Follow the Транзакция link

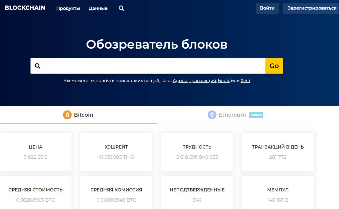tap(202, 81)
